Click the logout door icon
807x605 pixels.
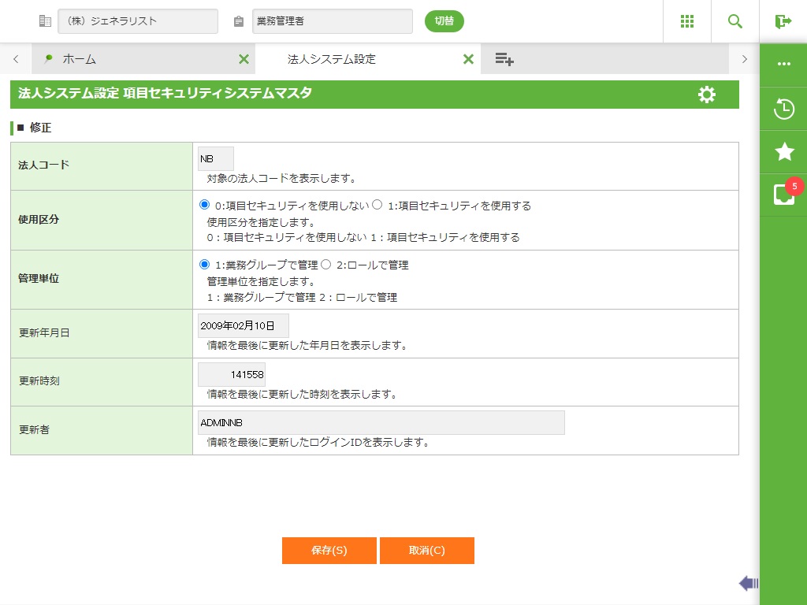coord(783,21)
